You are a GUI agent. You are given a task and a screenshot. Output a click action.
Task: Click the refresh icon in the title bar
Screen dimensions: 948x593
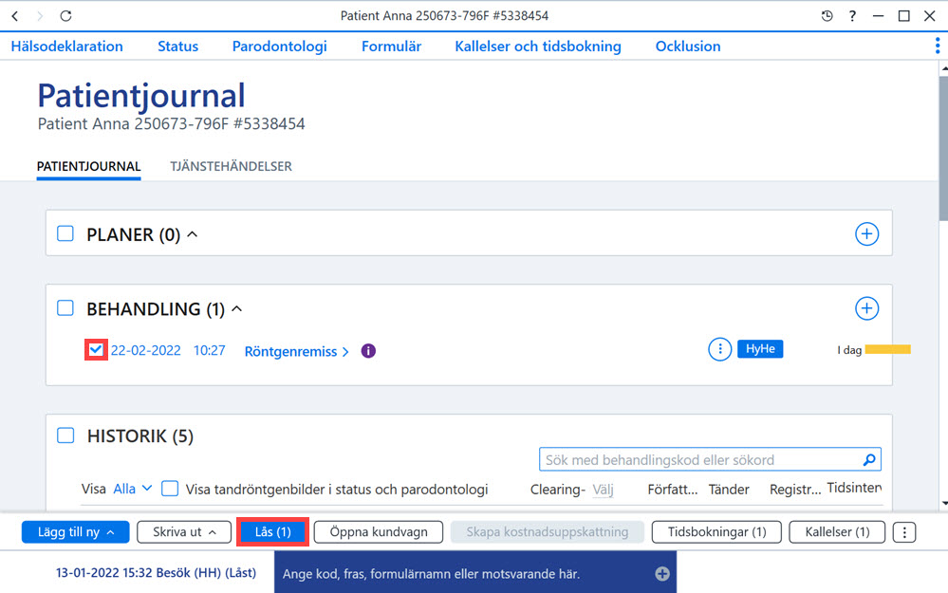point(65,16)
